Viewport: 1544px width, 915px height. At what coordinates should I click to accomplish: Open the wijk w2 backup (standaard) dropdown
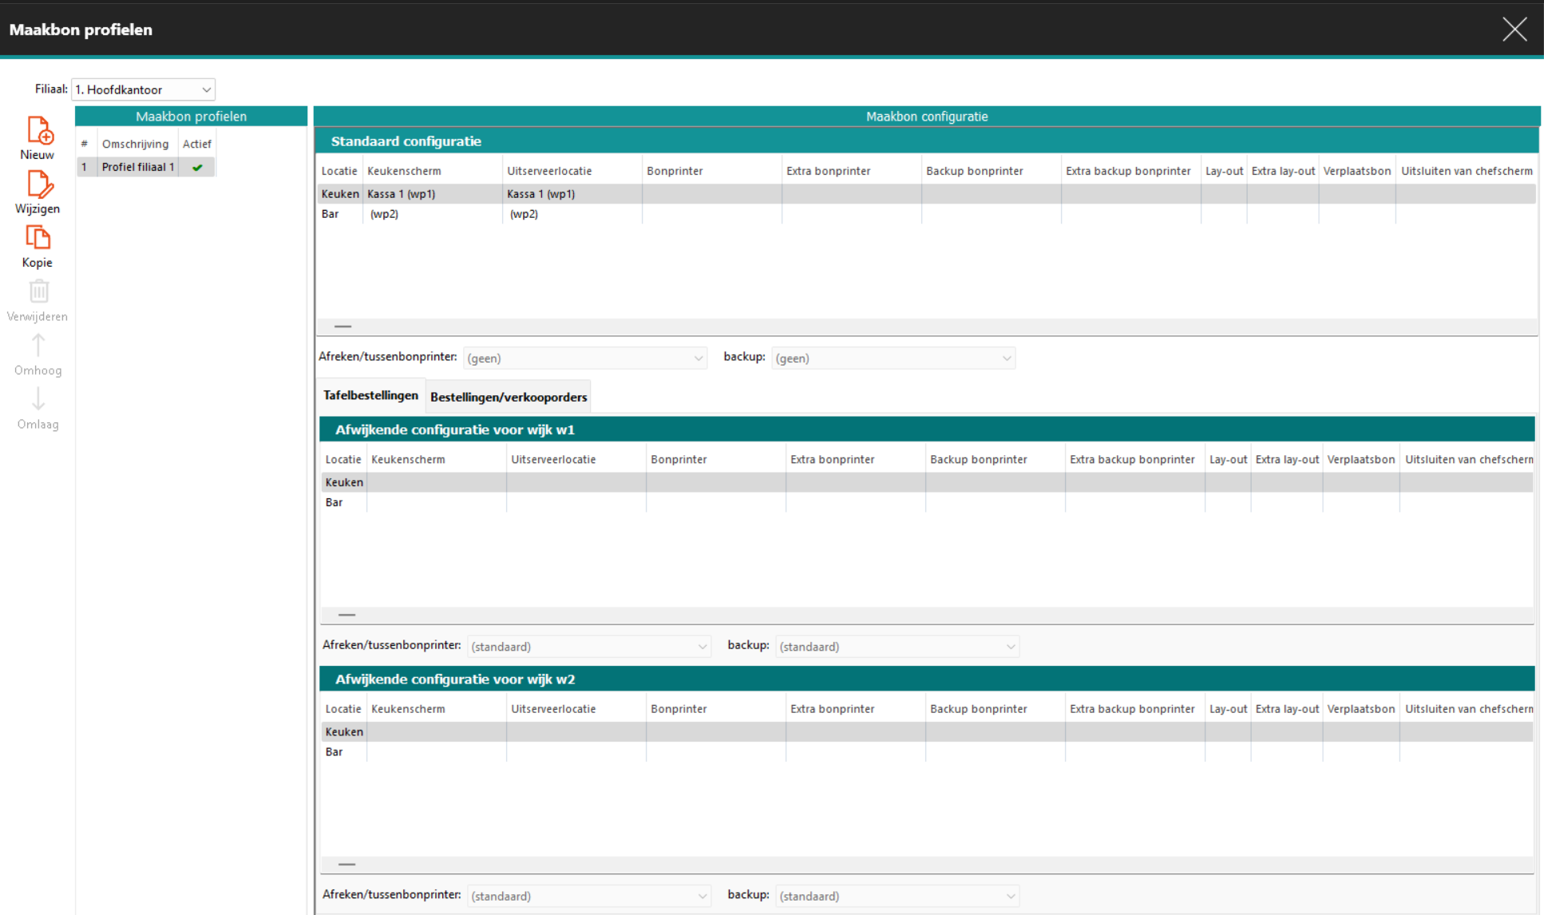[897, 896]
